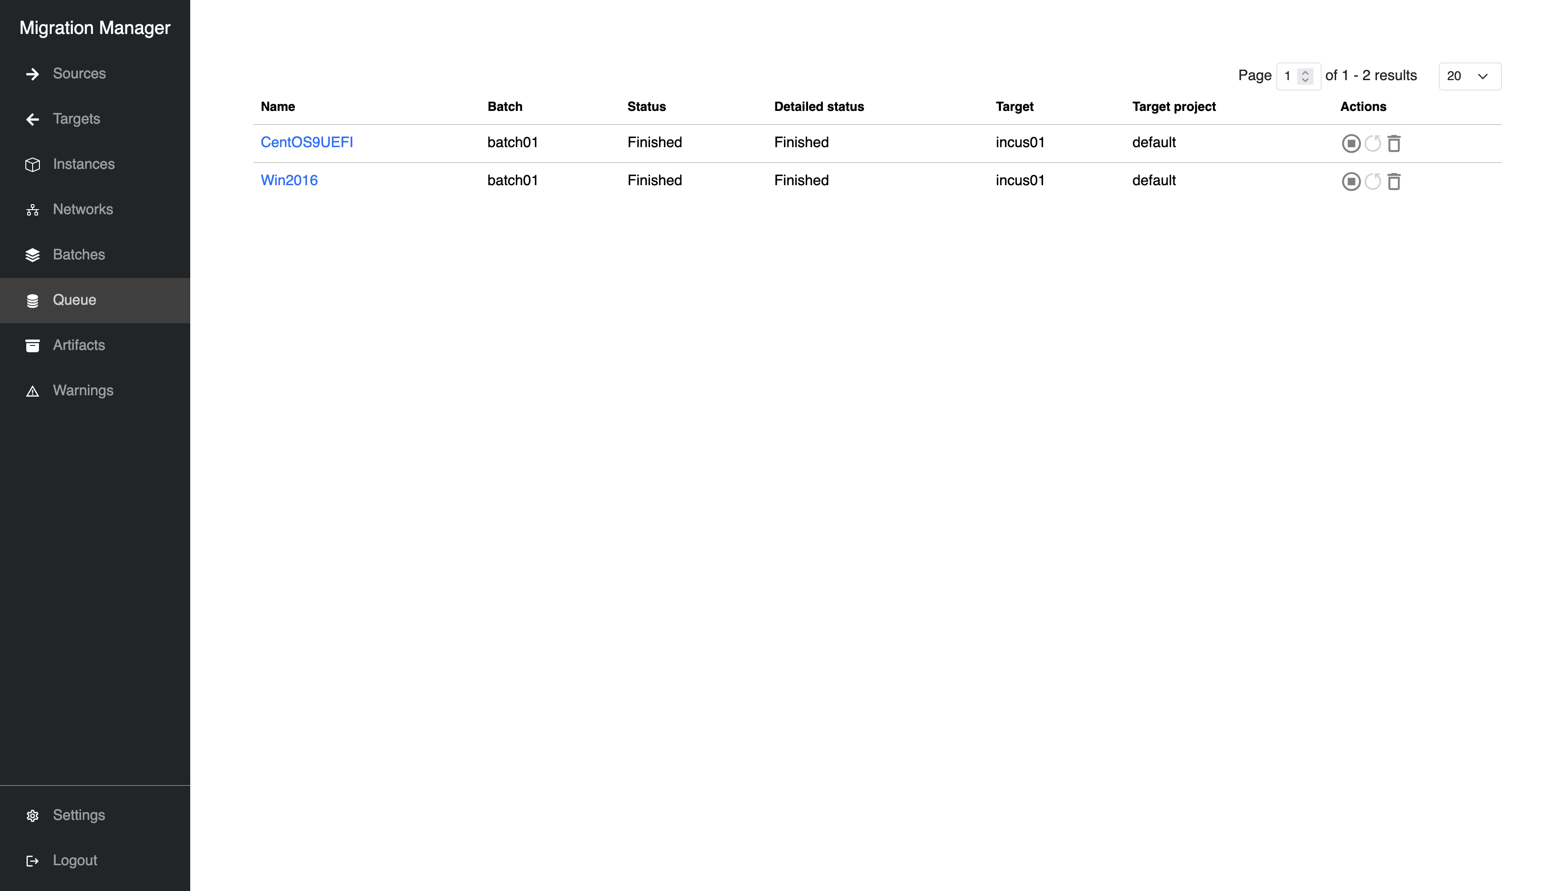Open the Artifacts page

78,345
